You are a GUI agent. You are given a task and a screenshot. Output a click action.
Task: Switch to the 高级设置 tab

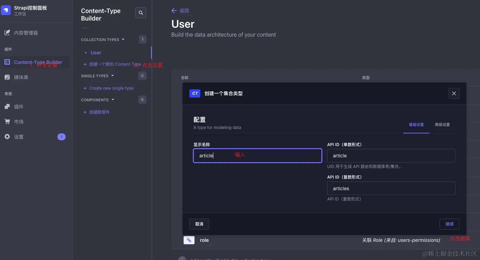[x=442, y=125]
